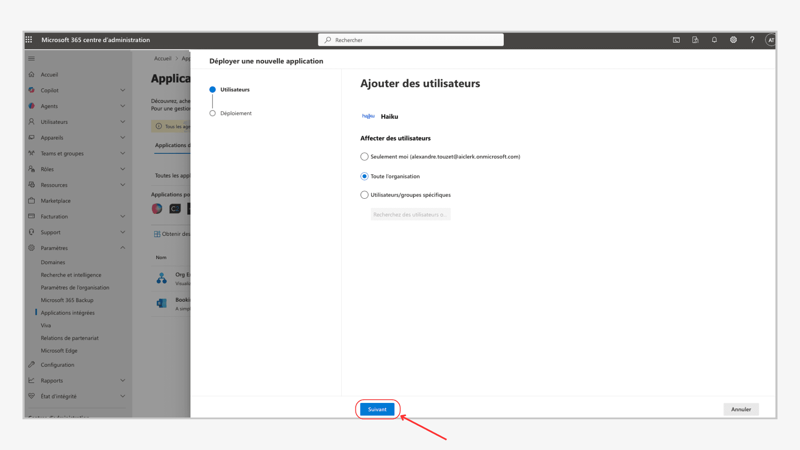Toggle the hamburger navigation menu icon
The image size is (800, 450).
(x=32, y=59)
